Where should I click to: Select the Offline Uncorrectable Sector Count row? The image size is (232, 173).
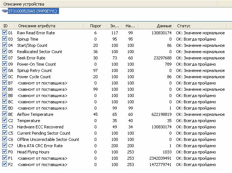(x=48, y=139)
